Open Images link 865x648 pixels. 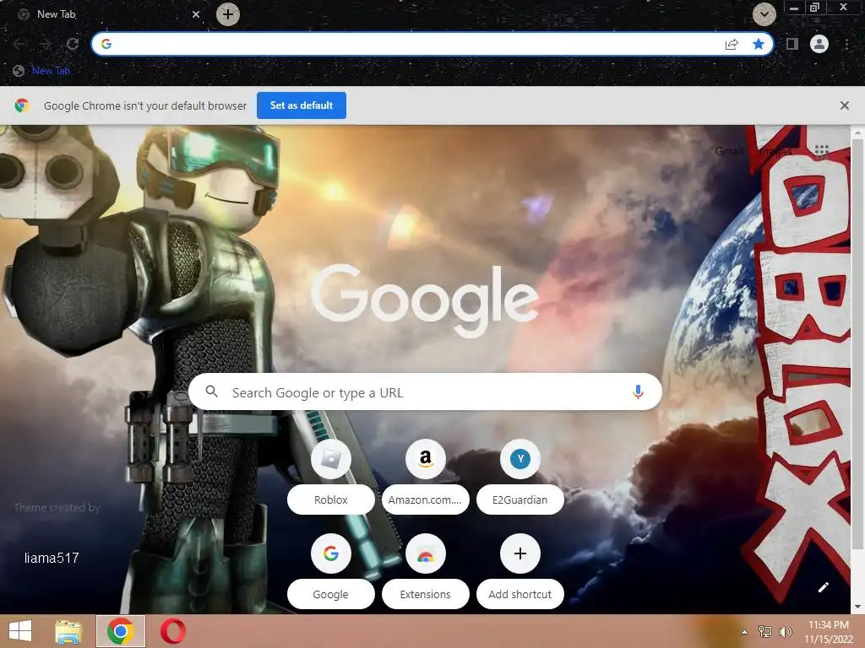click(775, 151)
